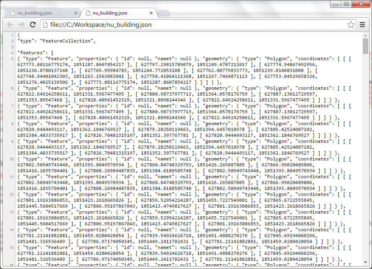The image size is (372, 269).
Task: Click the value 1851263.1563083041
Action: 99,76
